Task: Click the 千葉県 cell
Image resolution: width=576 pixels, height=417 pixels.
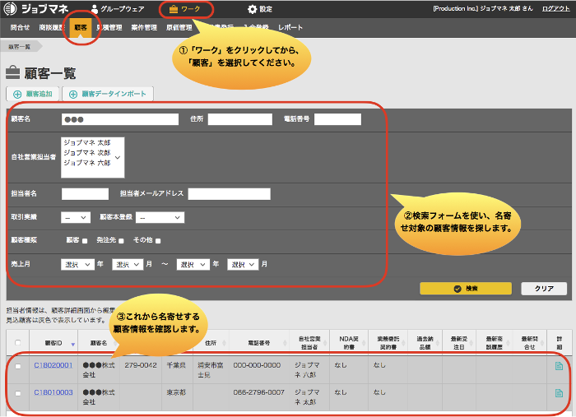Action: pos(176,365)
